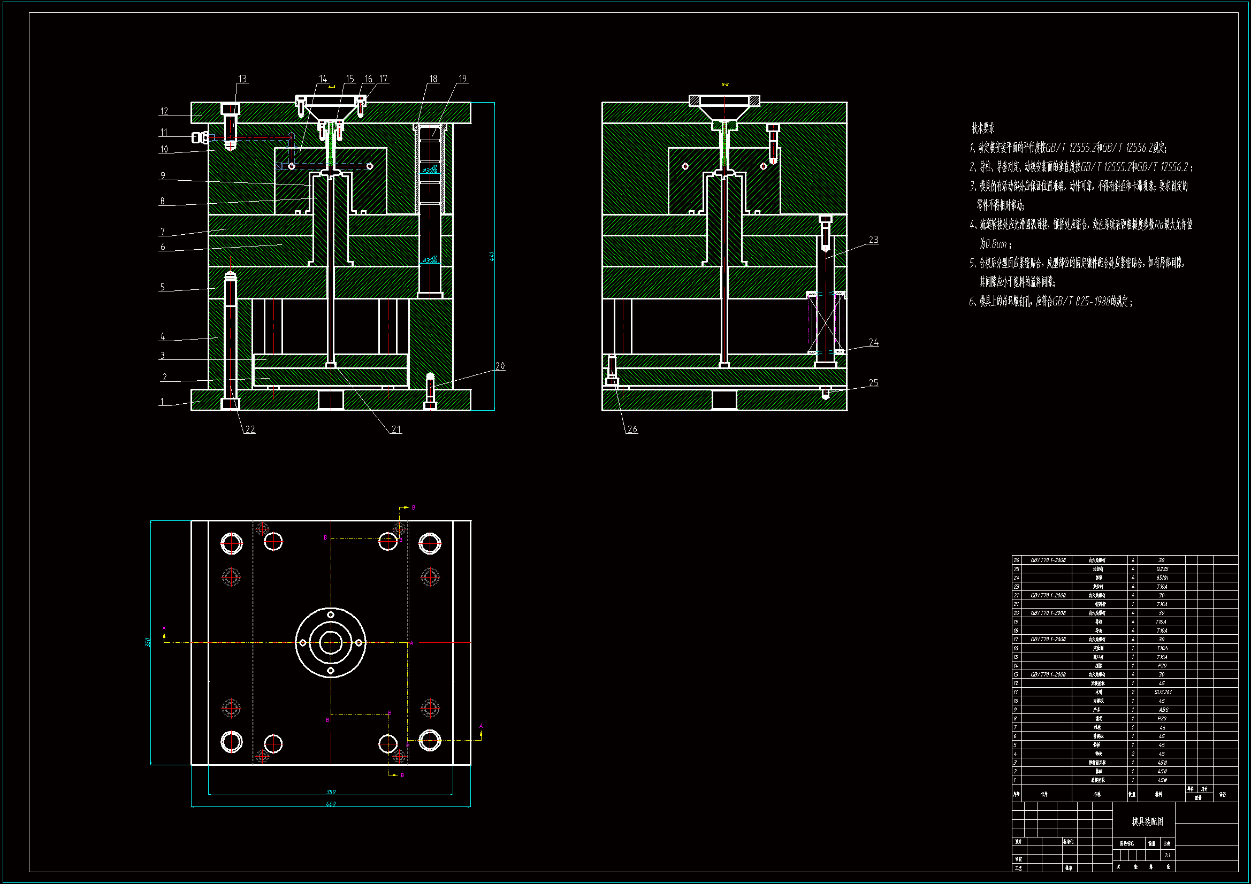Click callout label 19 above guide pillar

click(463, 79)
